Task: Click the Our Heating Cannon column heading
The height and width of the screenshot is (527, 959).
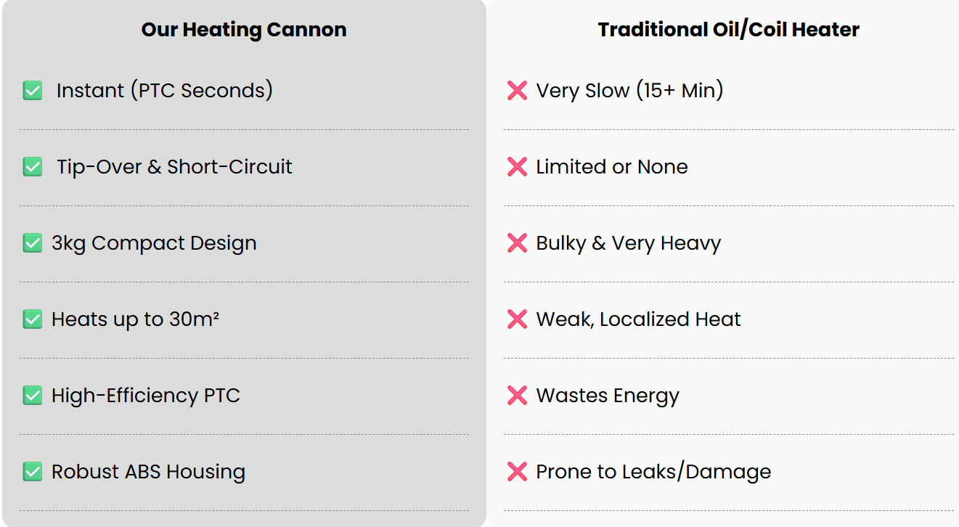Action: (x=244, y=30)
